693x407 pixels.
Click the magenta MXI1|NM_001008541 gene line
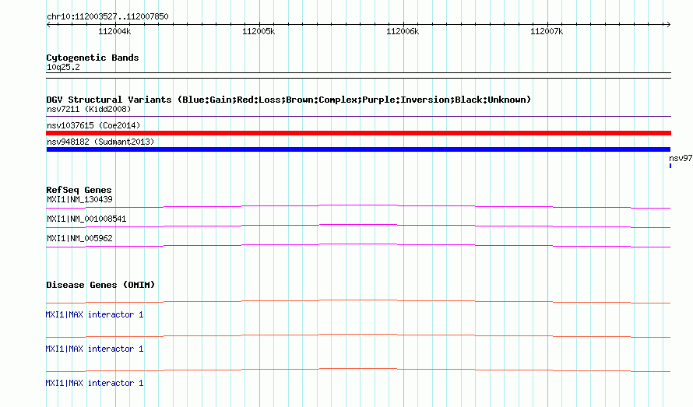click(x=358, y=226)
